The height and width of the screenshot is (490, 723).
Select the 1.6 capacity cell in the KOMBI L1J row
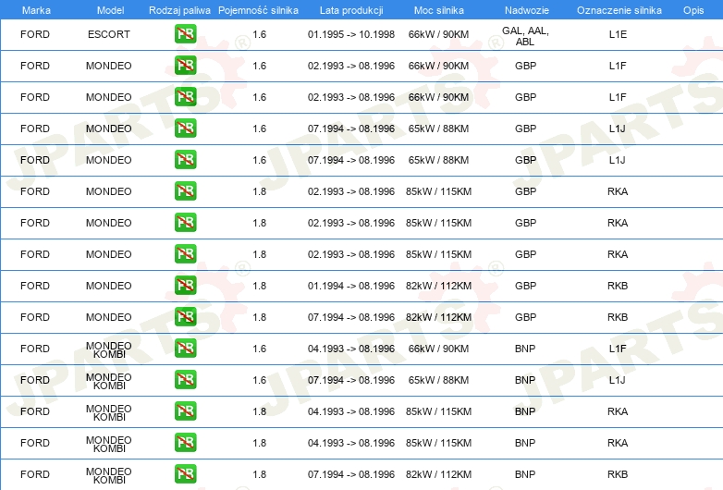[x=259, y=380]
